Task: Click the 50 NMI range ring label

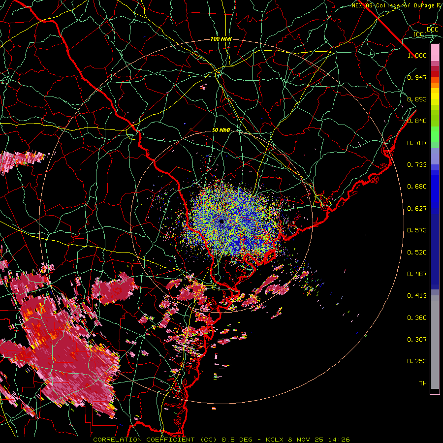Action: tap(221, 130)
